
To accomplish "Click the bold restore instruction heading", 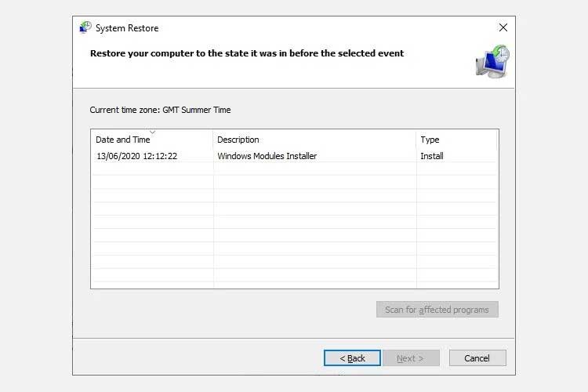I will click(x=247, y=54).
